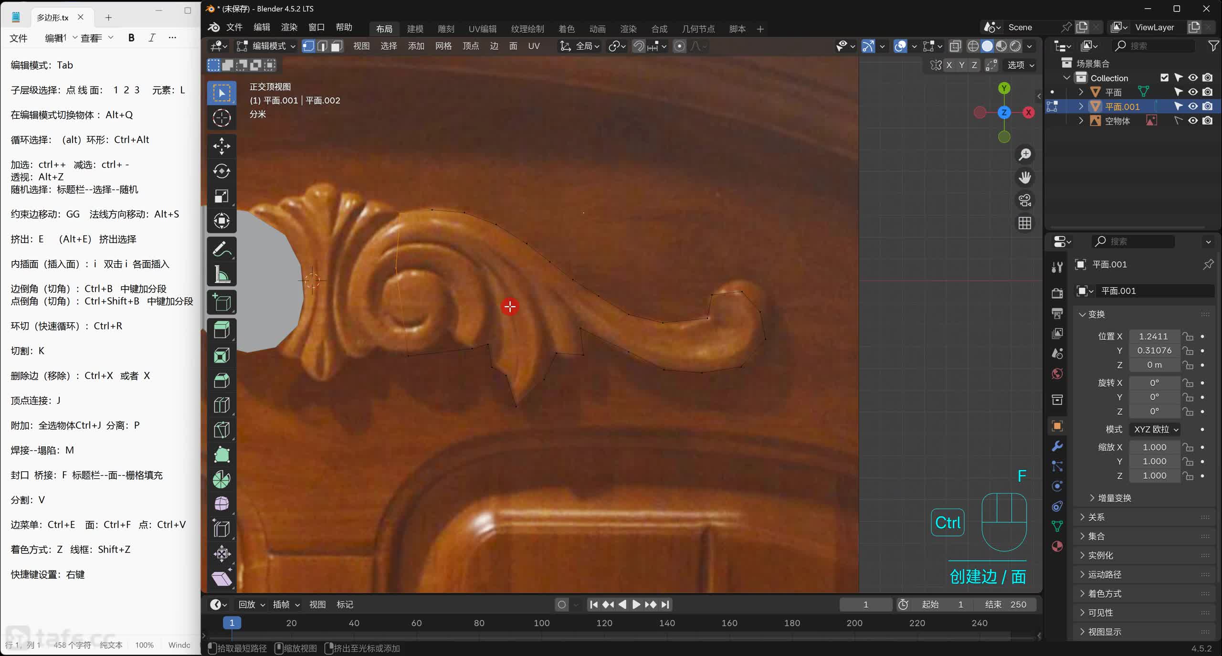
Task: Open the Modifiers wrench properties tab
Action: (1057, 446)
